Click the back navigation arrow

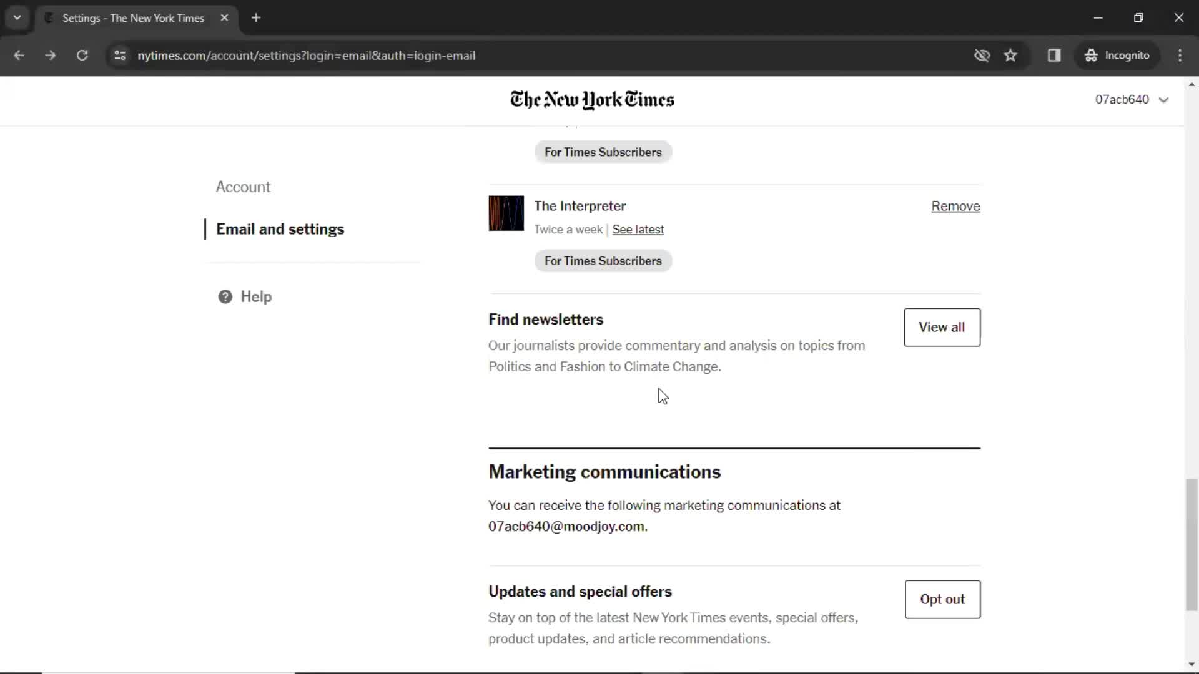[x=20, y=55]
